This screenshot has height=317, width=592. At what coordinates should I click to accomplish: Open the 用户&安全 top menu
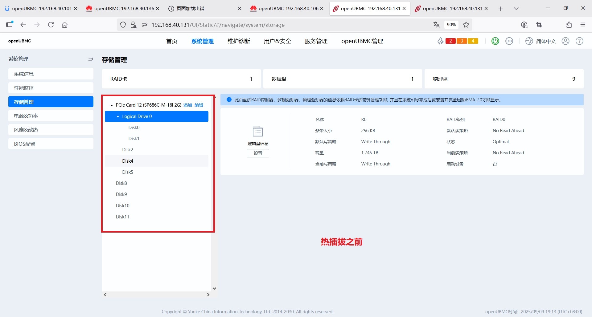click(277, 41)
